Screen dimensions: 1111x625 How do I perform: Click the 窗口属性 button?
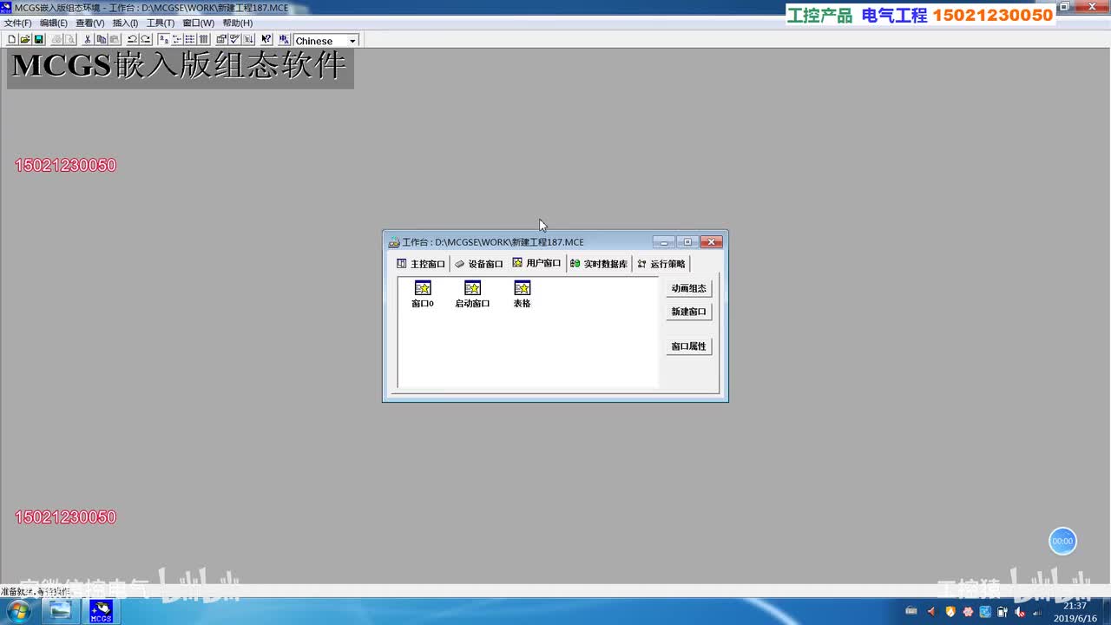pyautogui.click(x=689, y=346)
